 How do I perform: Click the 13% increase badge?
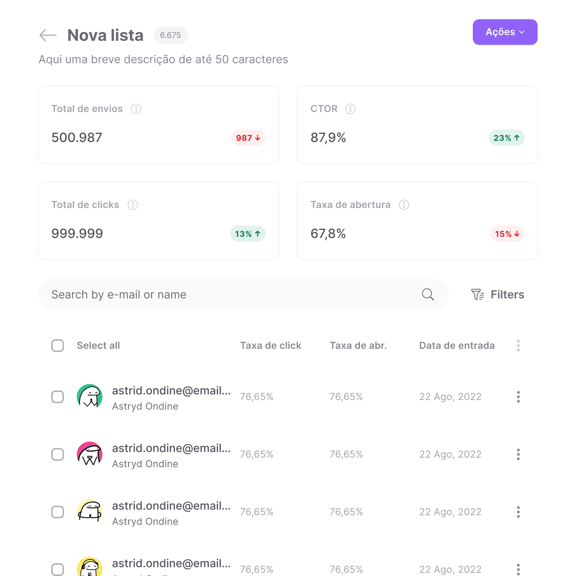(x=248, y=234)
